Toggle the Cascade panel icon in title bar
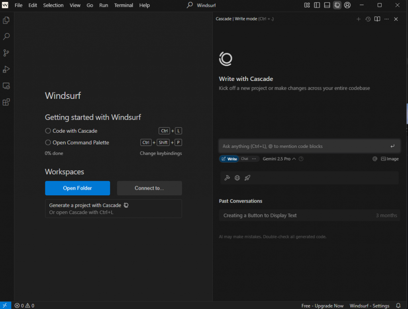Image resolution: width=408 pixels, height=309 pixels. pos(337,5)
